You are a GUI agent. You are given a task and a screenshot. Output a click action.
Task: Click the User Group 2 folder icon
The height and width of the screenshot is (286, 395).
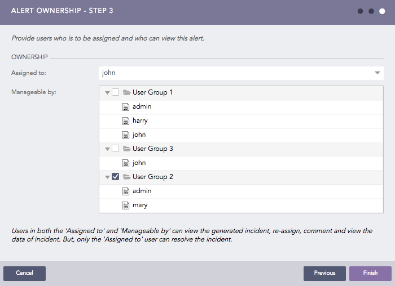126,177
